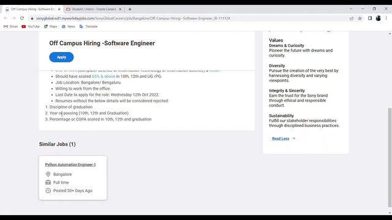Screen dimensions: 392x220
Task: Click the Last Date to apply line
Action: 107,95
